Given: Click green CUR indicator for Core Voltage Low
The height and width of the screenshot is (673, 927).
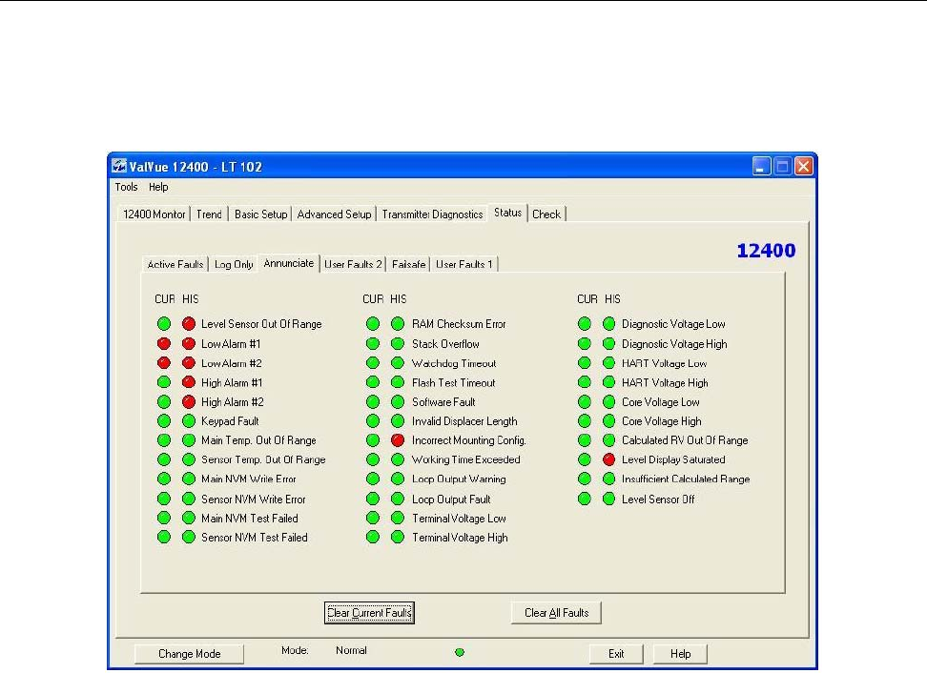Looking at the screenshot, I should 584,401.
